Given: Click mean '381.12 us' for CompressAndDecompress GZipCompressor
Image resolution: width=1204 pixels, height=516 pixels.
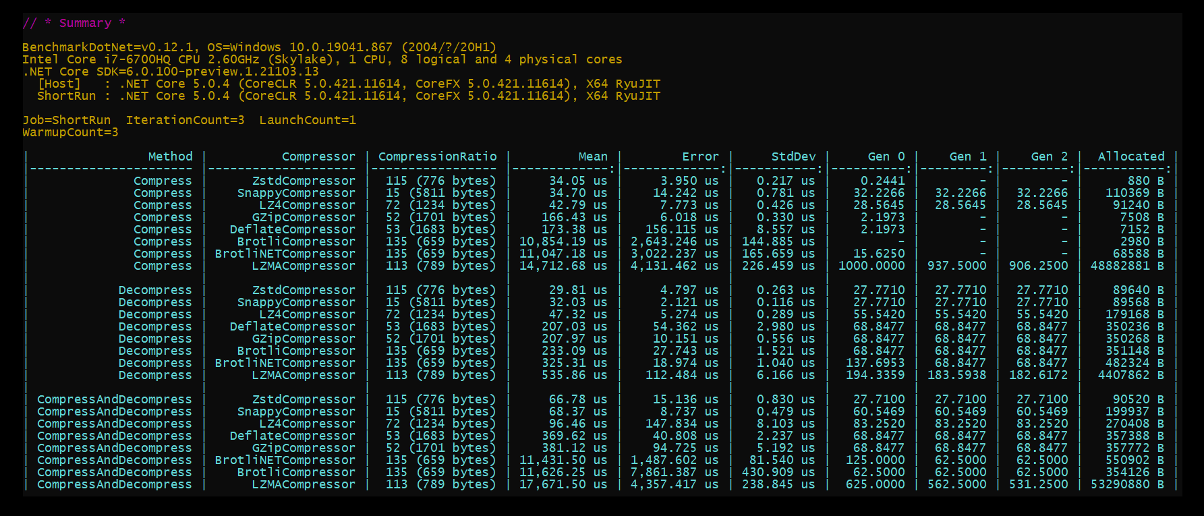Looking at the screenshot, I should (575, 448).
